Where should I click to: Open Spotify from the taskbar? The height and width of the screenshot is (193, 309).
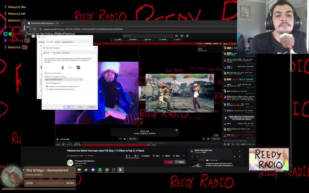pyautogui.click(x=100, y=170)
